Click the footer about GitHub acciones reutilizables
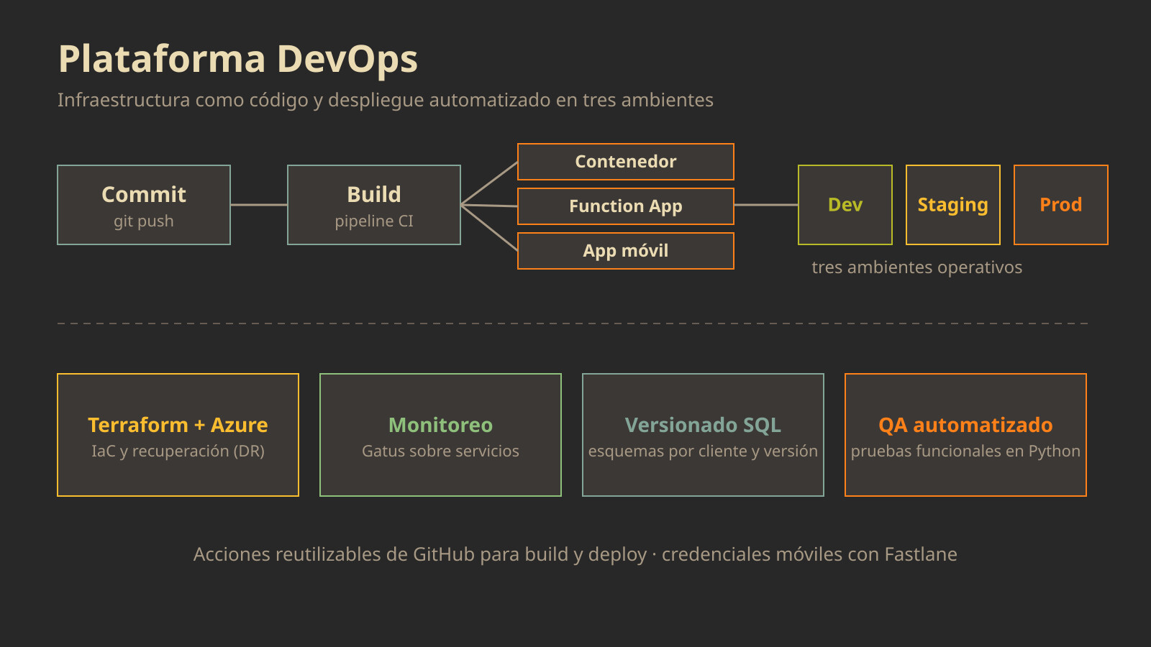The height and width of the screenshot is (647, 1151). tap(575, 554)
